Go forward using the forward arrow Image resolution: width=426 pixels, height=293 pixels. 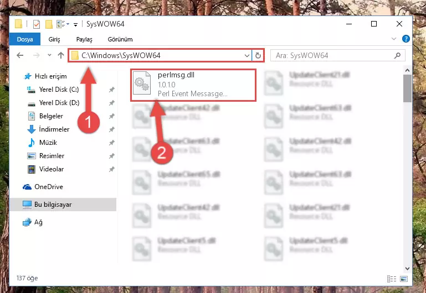point(36,56)
